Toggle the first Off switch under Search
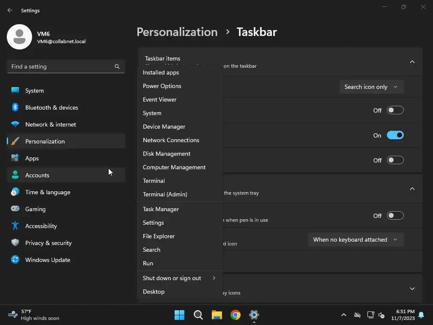 (x=395, y=110)
